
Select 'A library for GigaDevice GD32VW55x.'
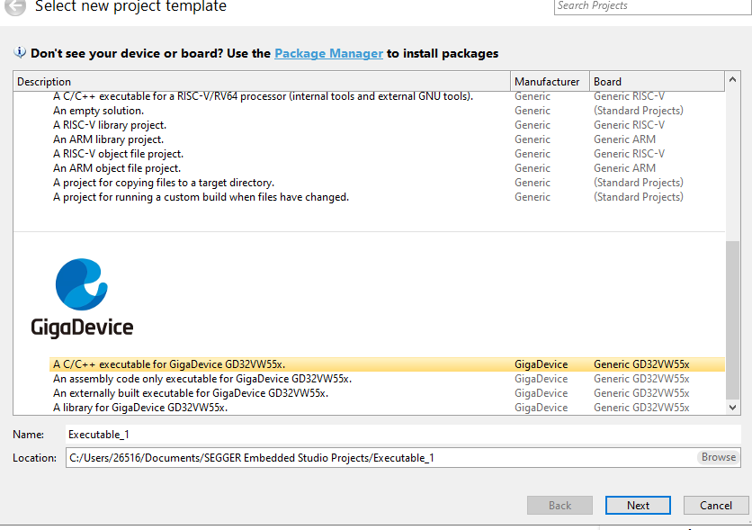tap(387, 408)
